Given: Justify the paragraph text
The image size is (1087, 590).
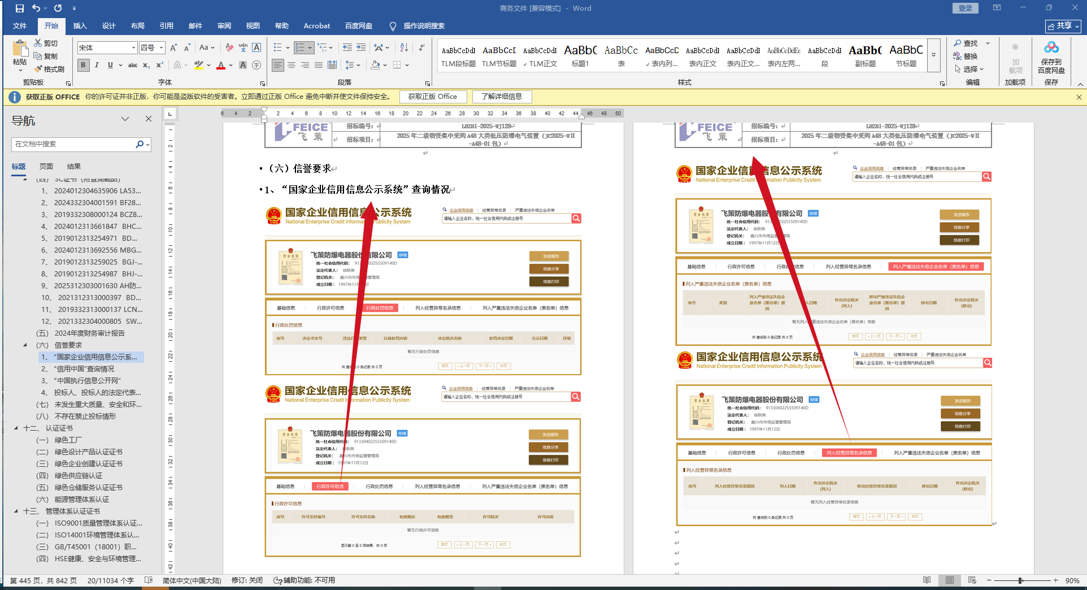Looking at the screenshot, I should (x=319, y=65).
